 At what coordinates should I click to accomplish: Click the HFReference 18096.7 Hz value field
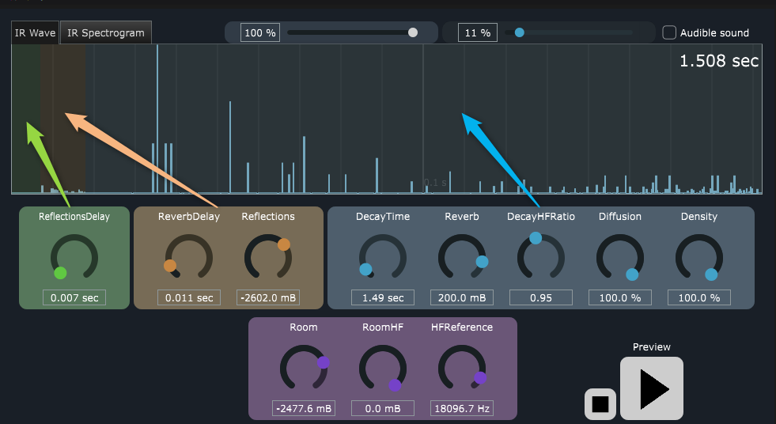pyautogui.click(x=462, y=409)
